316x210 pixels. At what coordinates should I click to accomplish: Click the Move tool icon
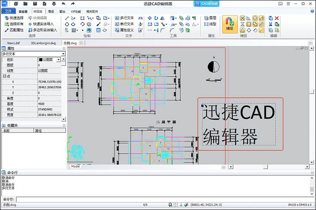[150, 18]
